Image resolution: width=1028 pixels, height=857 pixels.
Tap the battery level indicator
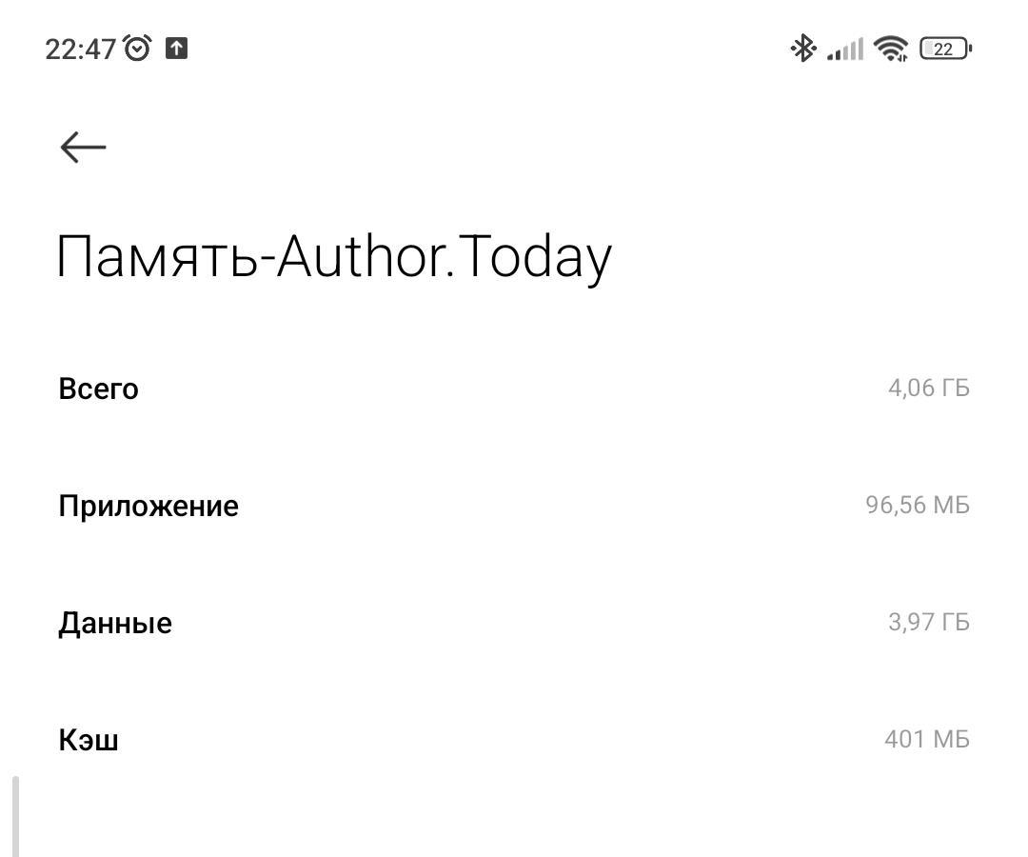pos(944,49)
